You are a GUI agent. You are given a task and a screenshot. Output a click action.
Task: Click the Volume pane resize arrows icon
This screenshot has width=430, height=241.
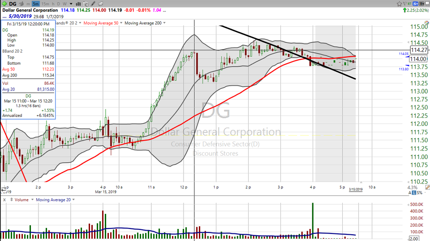[12, 200]
